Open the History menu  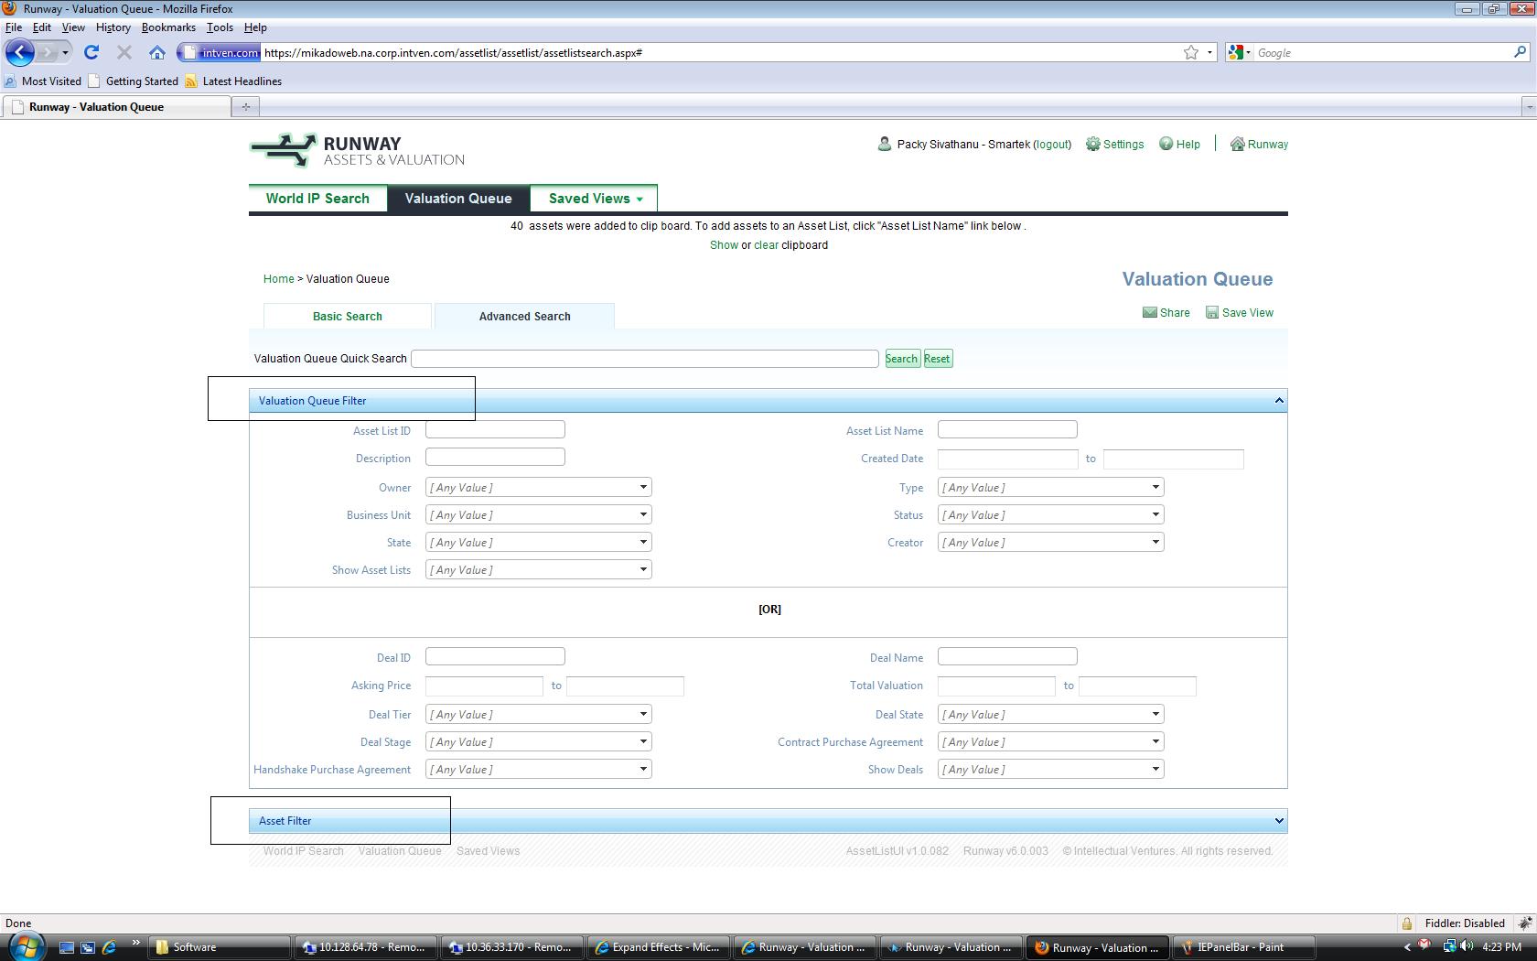[113, 27]
